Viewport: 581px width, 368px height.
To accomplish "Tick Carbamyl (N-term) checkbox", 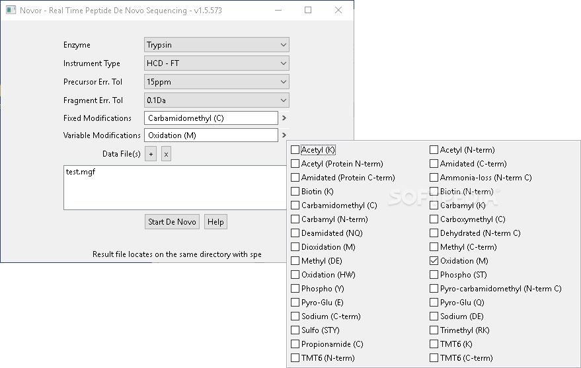I will pos(295,219).
